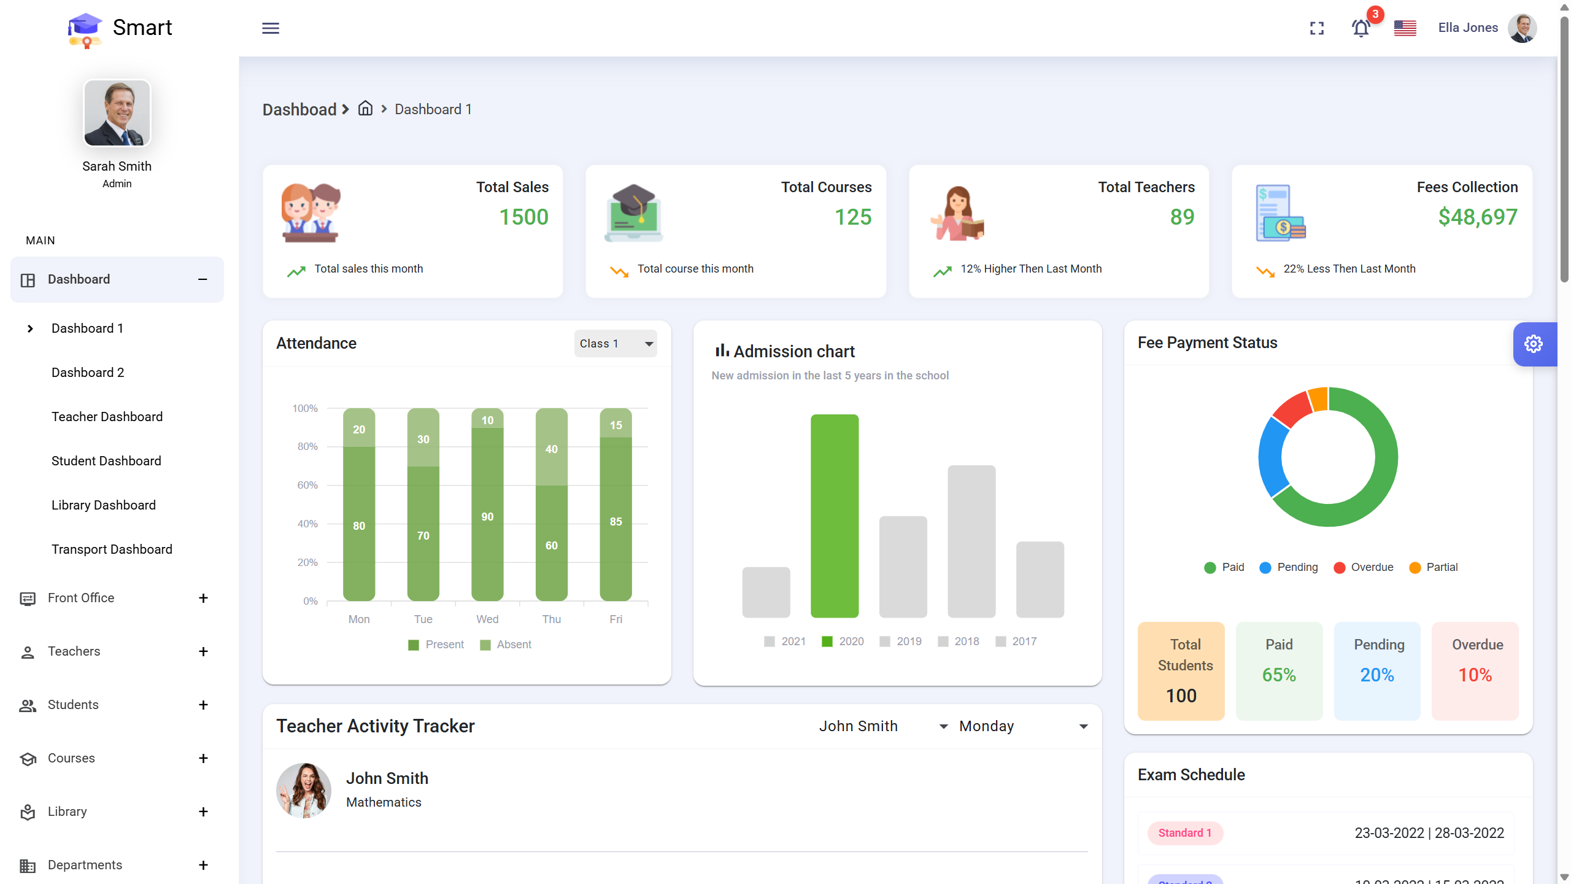Click the Standard 1 exam badge

pyautogui.click(x=1185, y=833)
